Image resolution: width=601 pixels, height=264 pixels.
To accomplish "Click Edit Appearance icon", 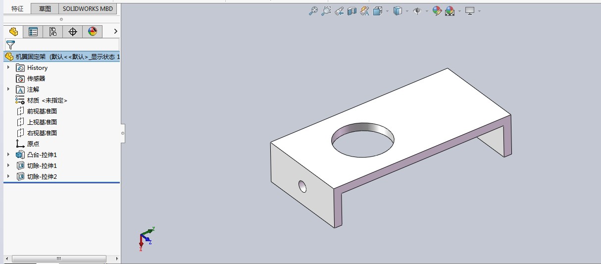I will [x=437, y=10].
